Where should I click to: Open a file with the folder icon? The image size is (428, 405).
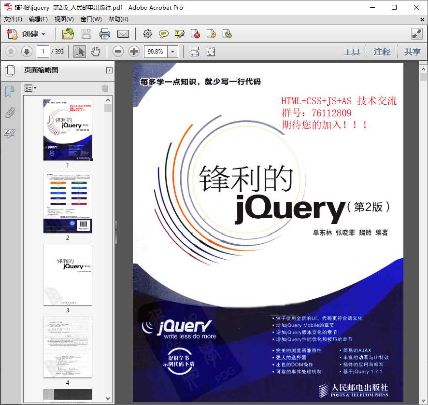click(x=68, y=34)
